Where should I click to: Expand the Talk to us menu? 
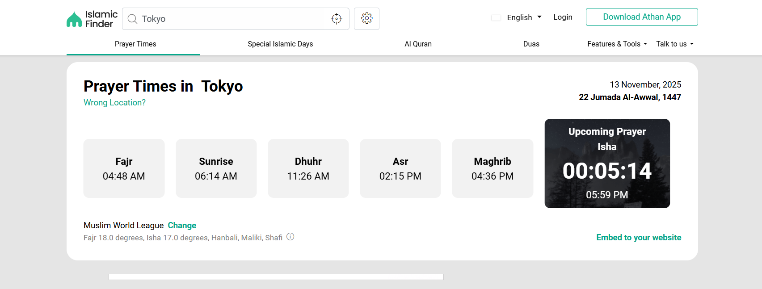[x=674, y=44]
